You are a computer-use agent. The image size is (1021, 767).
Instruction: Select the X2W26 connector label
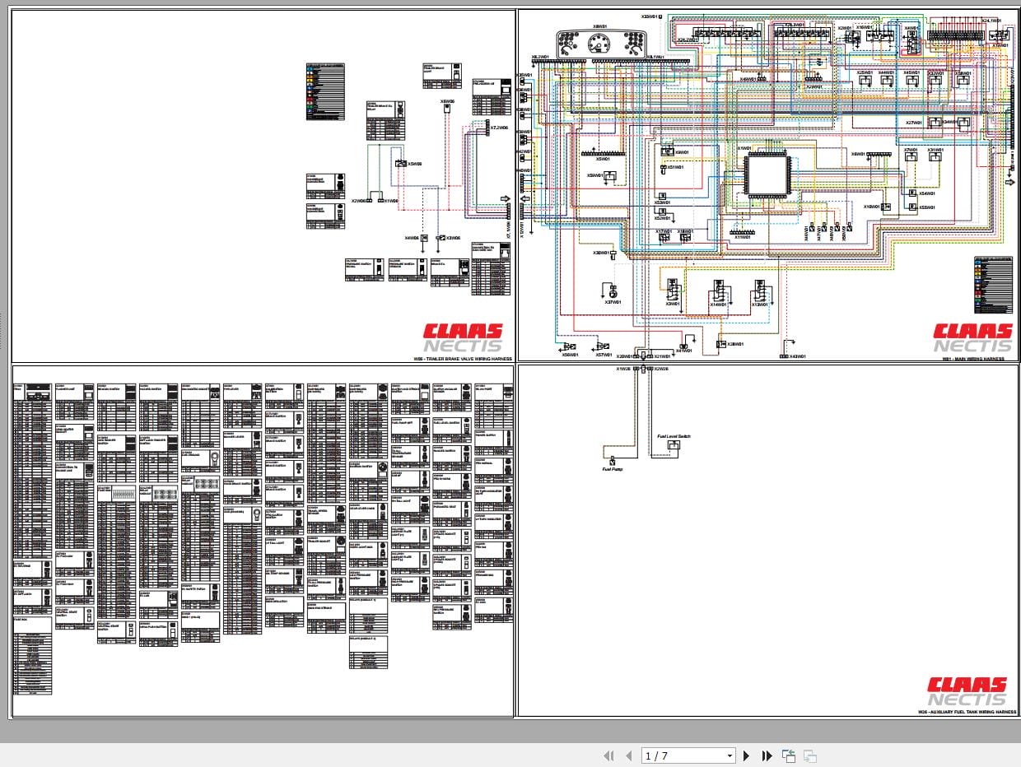(x=661, y=369)
